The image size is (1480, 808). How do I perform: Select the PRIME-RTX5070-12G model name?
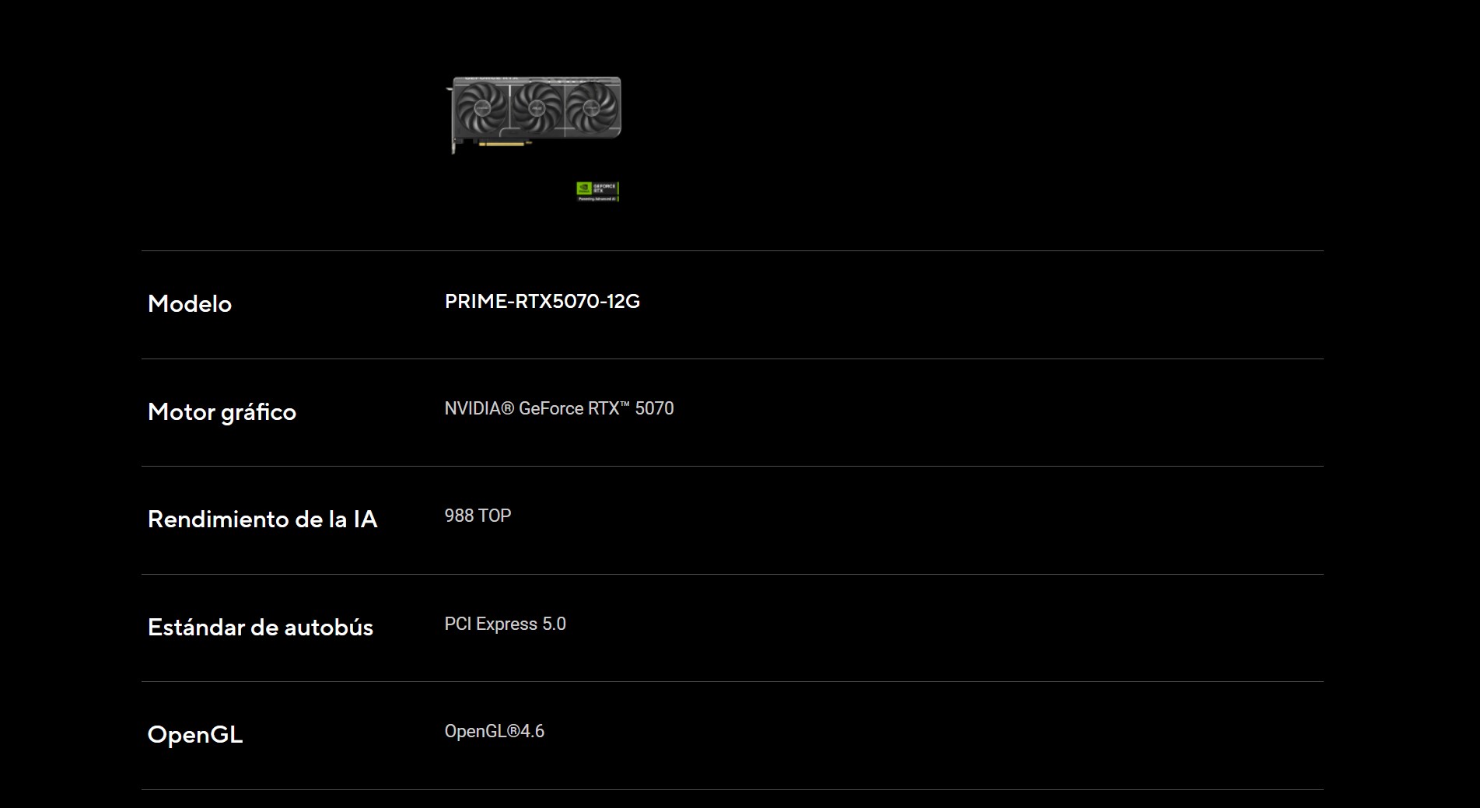pyautogui.click(x=542, y=302)
